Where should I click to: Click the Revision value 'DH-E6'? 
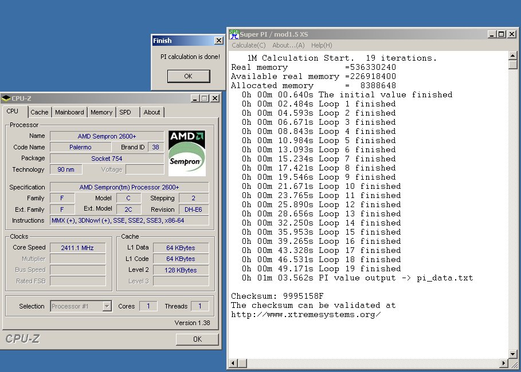[194, 209]
